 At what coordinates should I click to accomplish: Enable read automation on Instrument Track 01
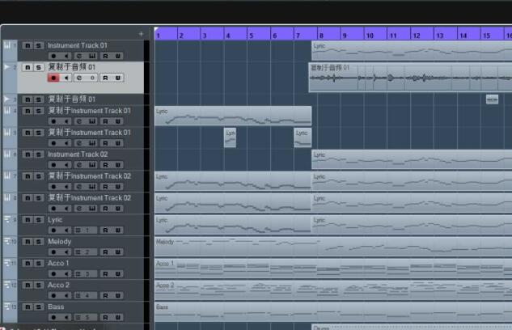[105, 56]
